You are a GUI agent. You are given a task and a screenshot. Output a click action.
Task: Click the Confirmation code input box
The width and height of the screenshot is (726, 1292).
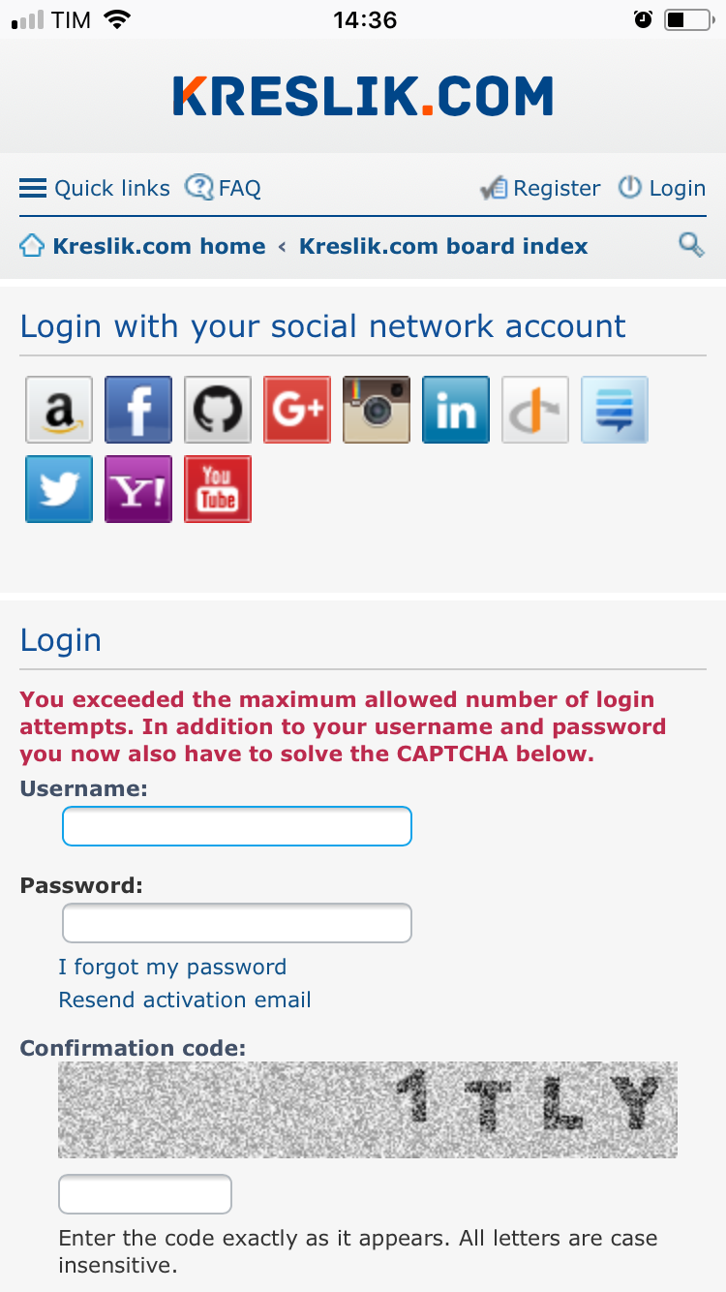point(145,1194)
